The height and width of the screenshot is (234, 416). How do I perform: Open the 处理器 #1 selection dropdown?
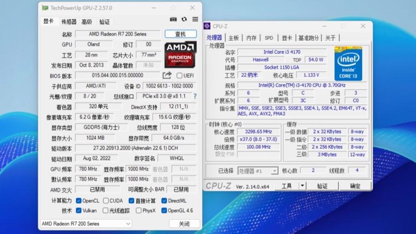click(258, 171)
